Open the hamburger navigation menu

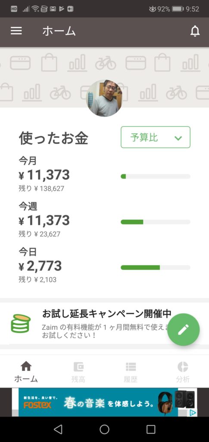(x=16, y=31)
